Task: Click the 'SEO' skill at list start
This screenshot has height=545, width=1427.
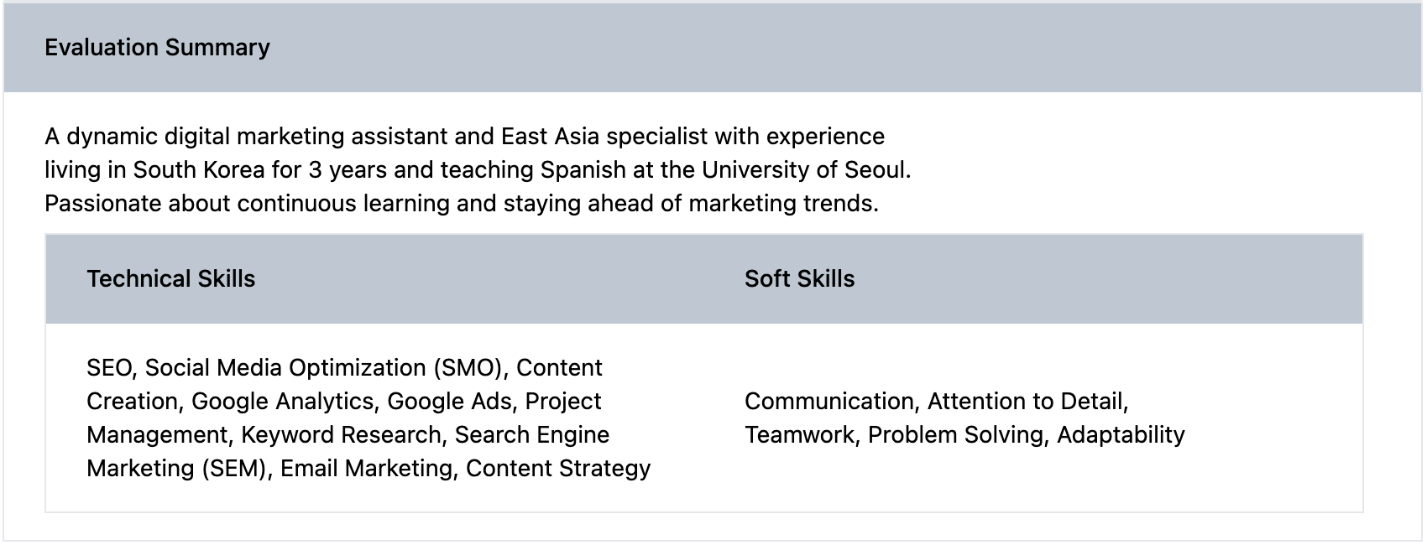Action: (x=109, y=368)
